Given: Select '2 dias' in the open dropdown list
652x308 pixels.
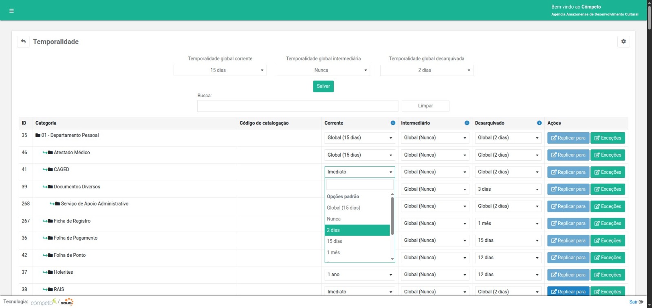Looking at the screenshot, I should pyautogui.click(x=357, y=230).
